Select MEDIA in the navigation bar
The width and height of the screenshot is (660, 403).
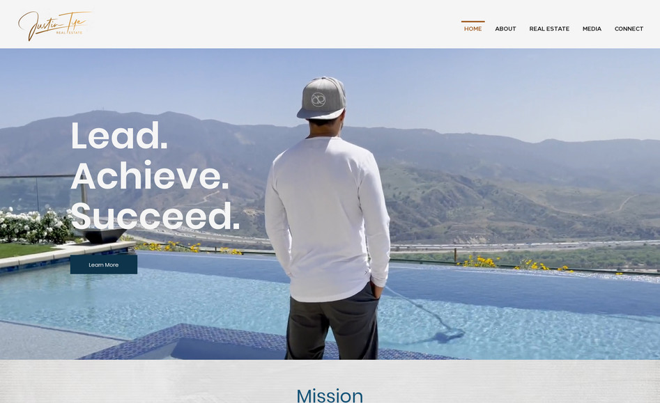[592, 29]
